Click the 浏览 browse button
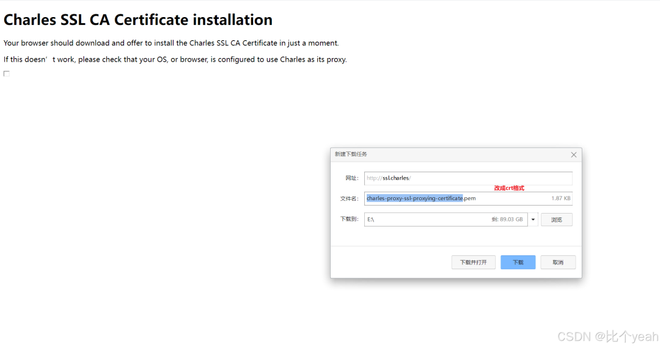 (x=557, y=219)
